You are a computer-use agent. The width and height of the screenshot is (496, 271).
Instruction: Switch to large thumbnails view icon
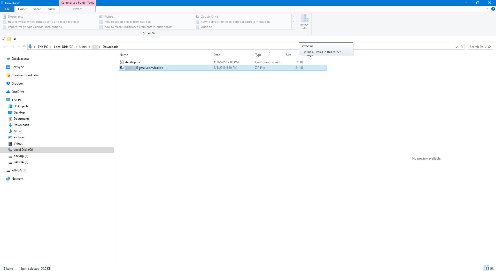492,268
